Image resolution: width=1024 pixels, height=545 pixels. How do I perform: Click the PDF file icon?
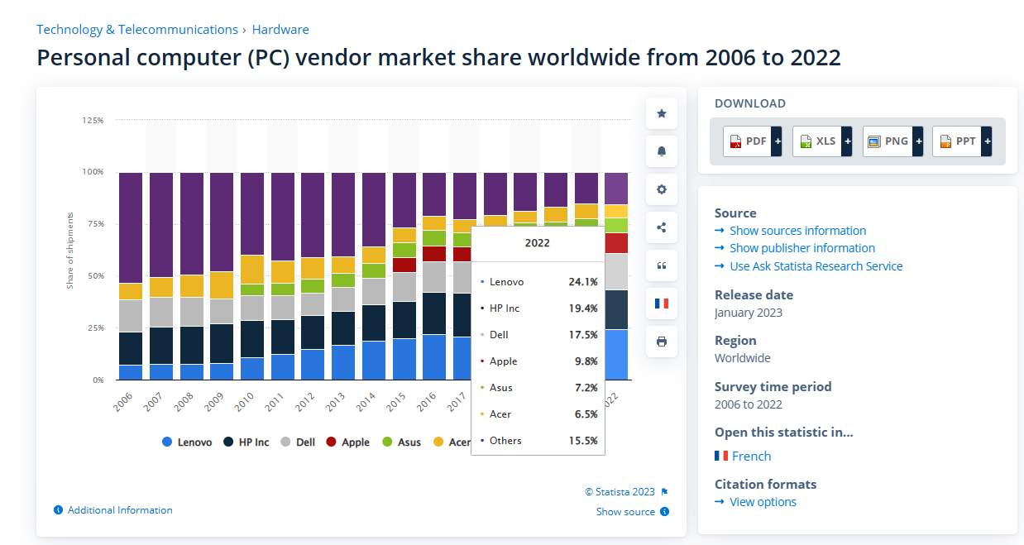(x=735, y=141)
